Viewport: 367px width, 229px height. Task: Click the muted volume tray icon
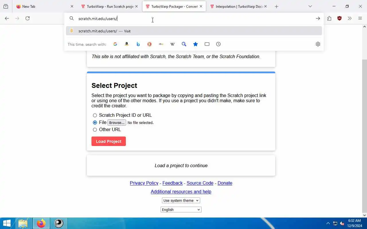tap(342, 223)
